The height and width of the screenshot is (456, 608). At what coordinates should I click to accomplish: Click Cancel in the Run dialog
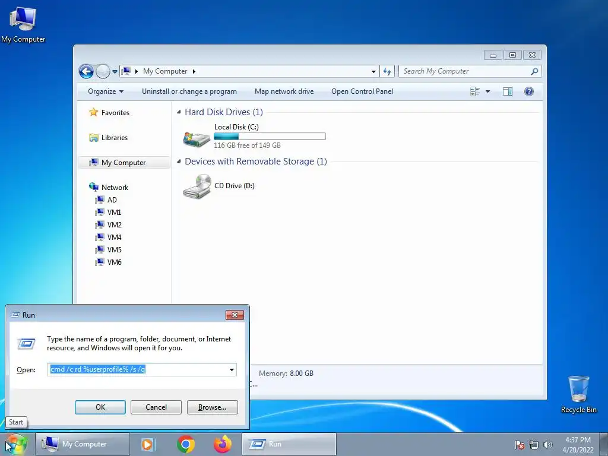coord(156,407)
